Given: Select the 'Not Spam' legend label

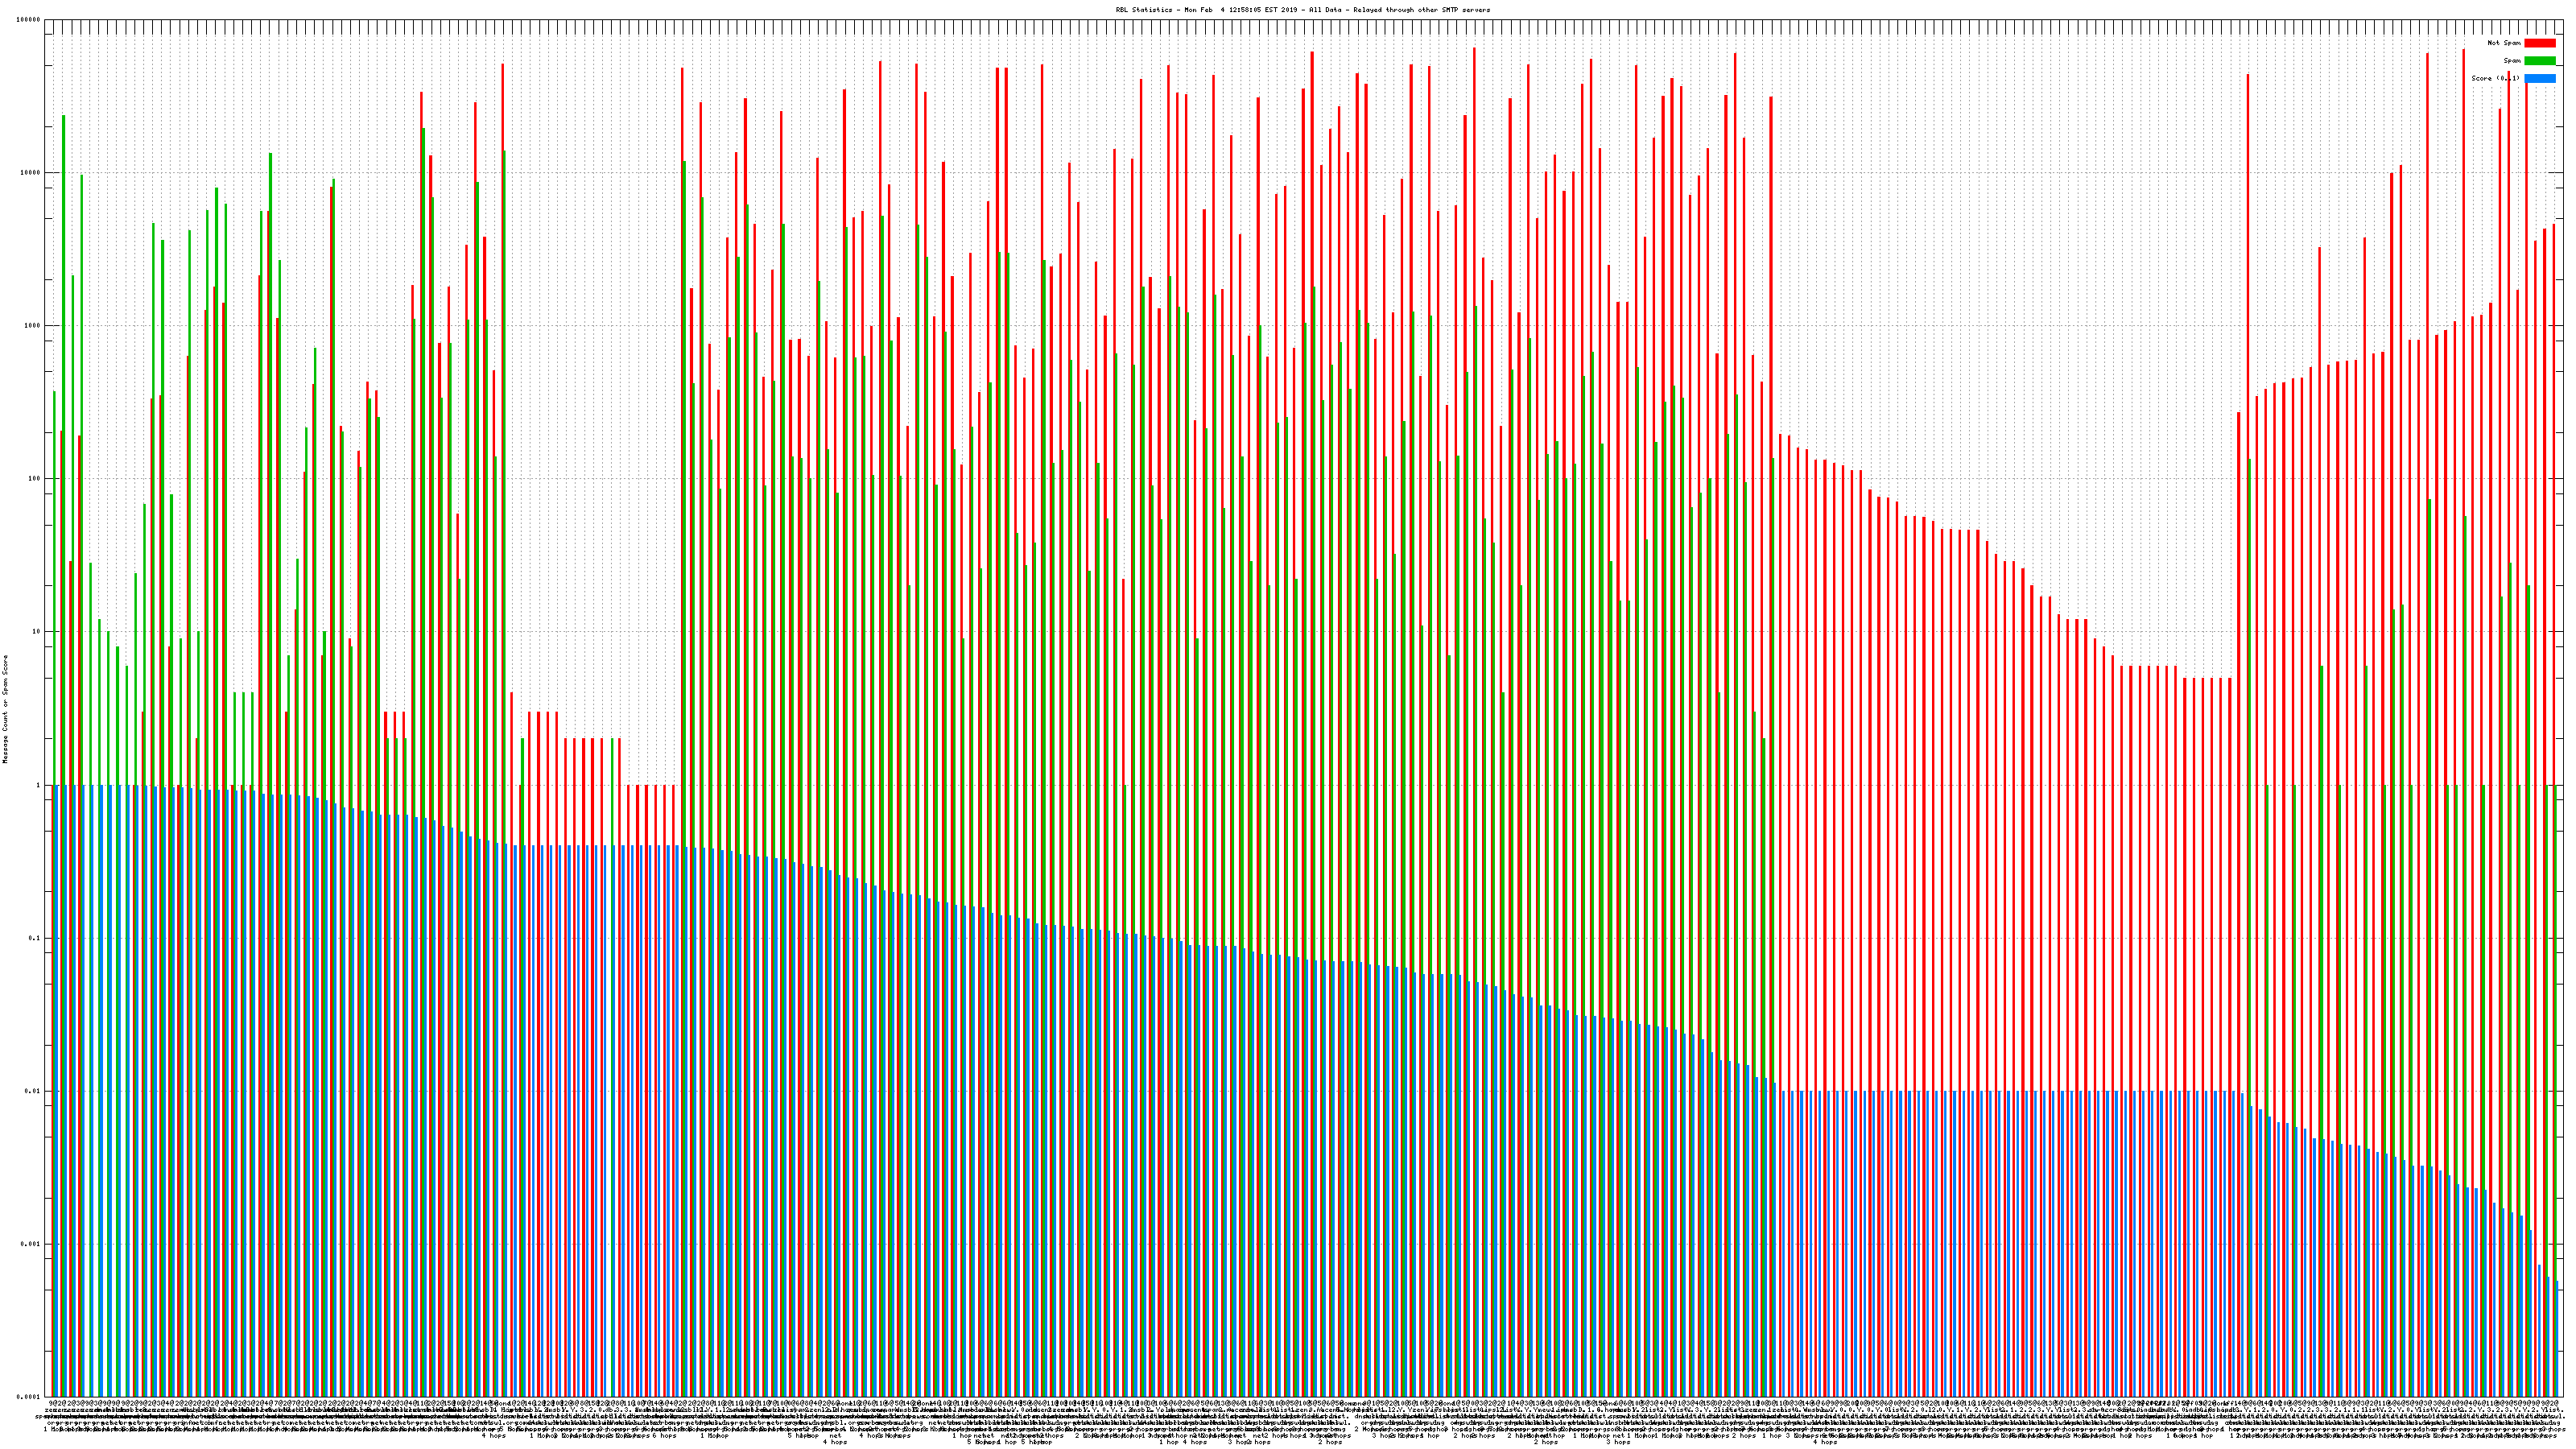Looking at the screenshot, I should coord(2504,43).
